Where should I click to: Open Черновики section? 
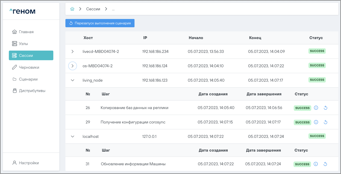(29, 67)
